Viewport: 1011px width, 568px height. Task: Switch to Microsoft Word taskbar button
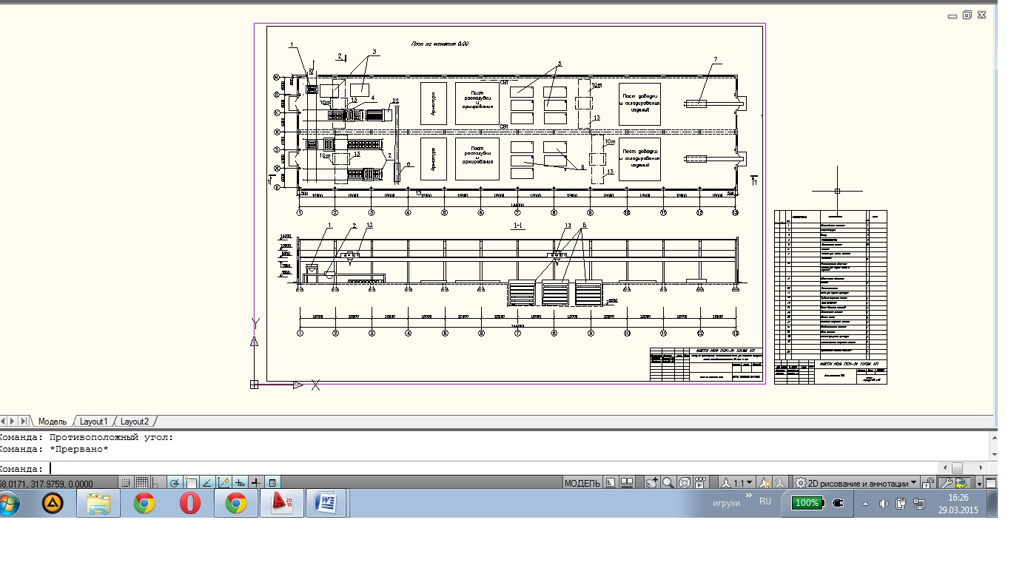click(x=326, y=504)
